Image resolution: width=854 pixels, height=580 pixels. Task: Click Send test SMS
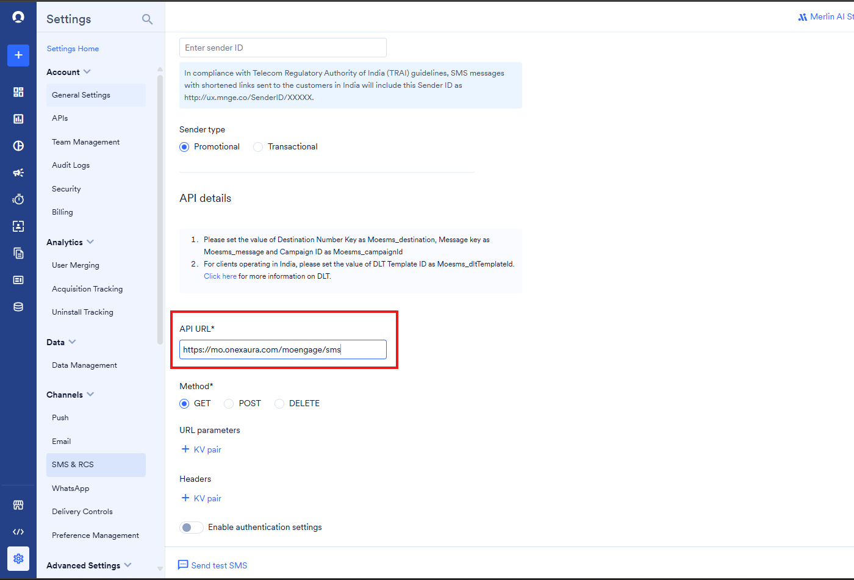coord(212,565)
